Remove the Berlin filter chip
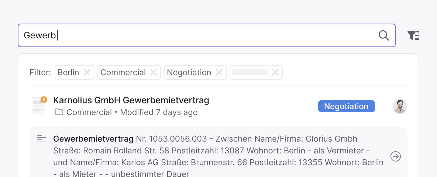The image size is (437, 177). (87, 73)
